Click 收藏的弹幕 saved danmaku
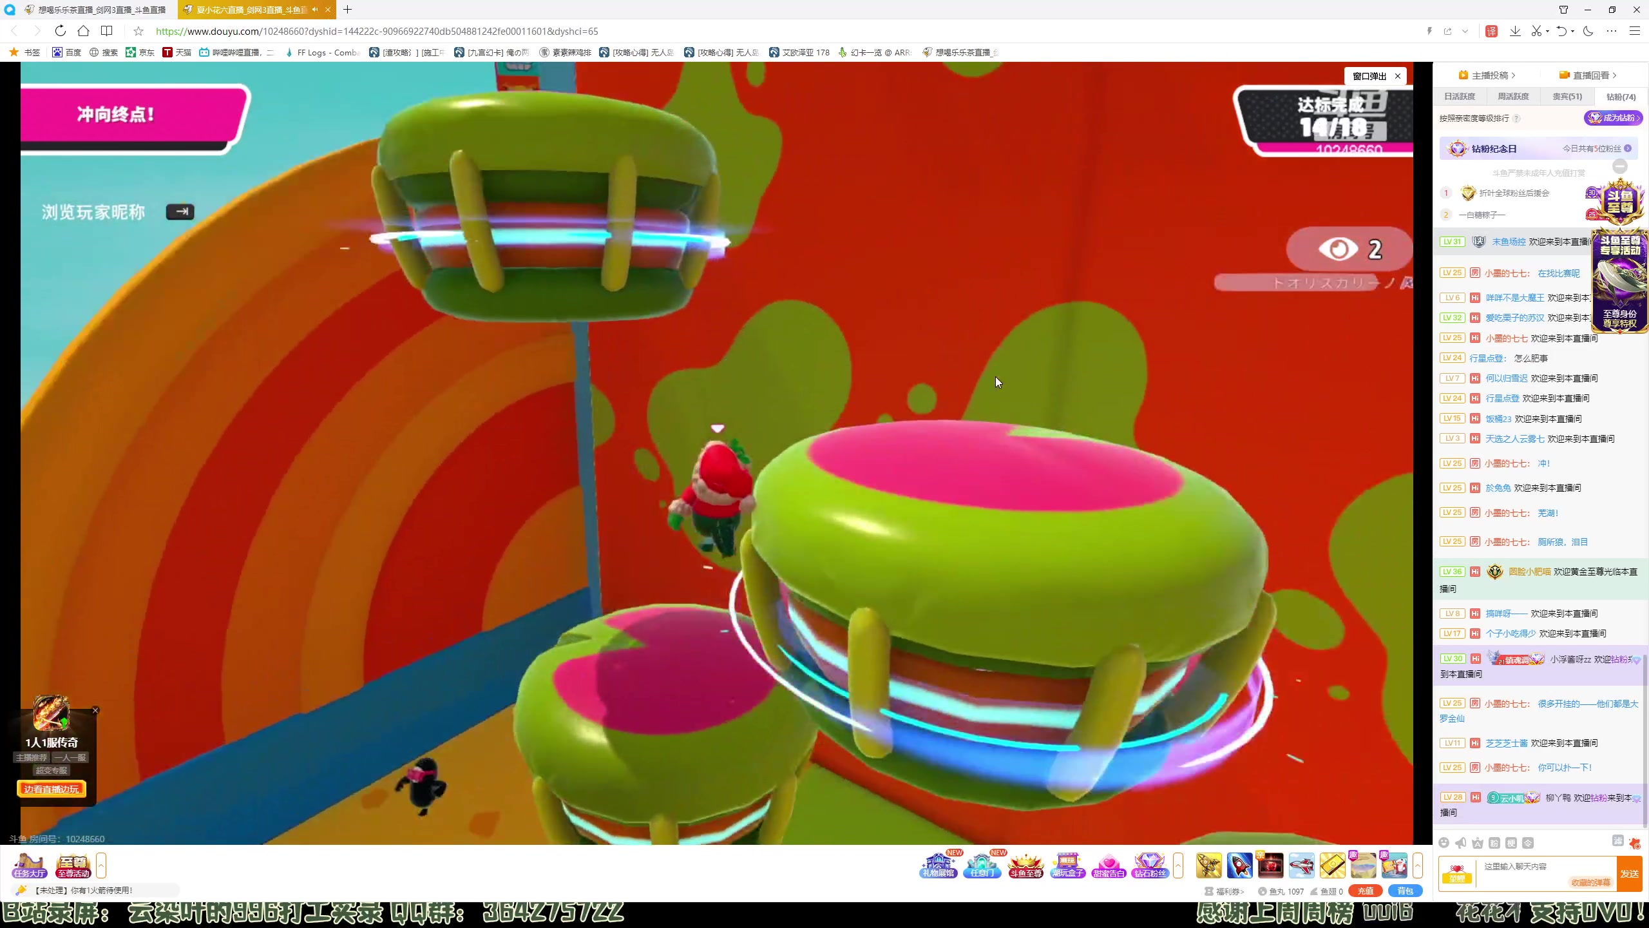Image resolution: width=1649 pixels, height=928 pixels. [1590, 883]
